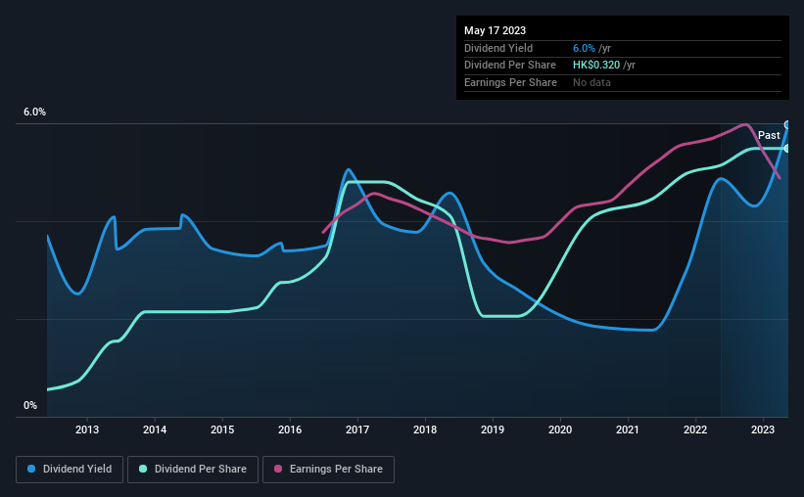Image resolution: width=804 pixels, height=497 pixels.
Task: Click the 6.0% dividend yield value in tooltip
Action: [584, 48]
